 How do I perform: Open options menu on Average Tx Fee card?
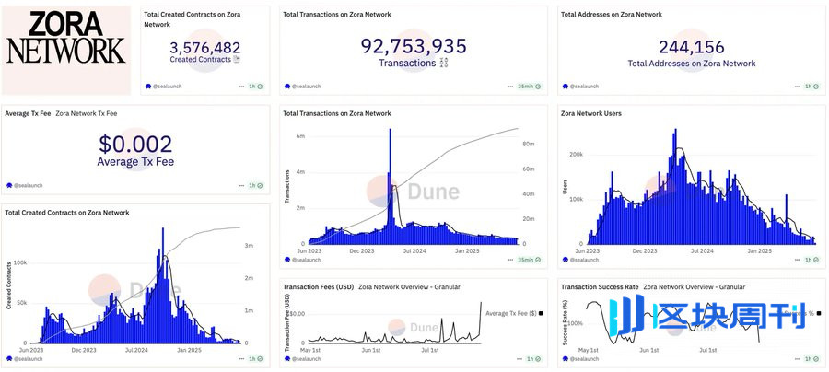[x=241, y=185]
